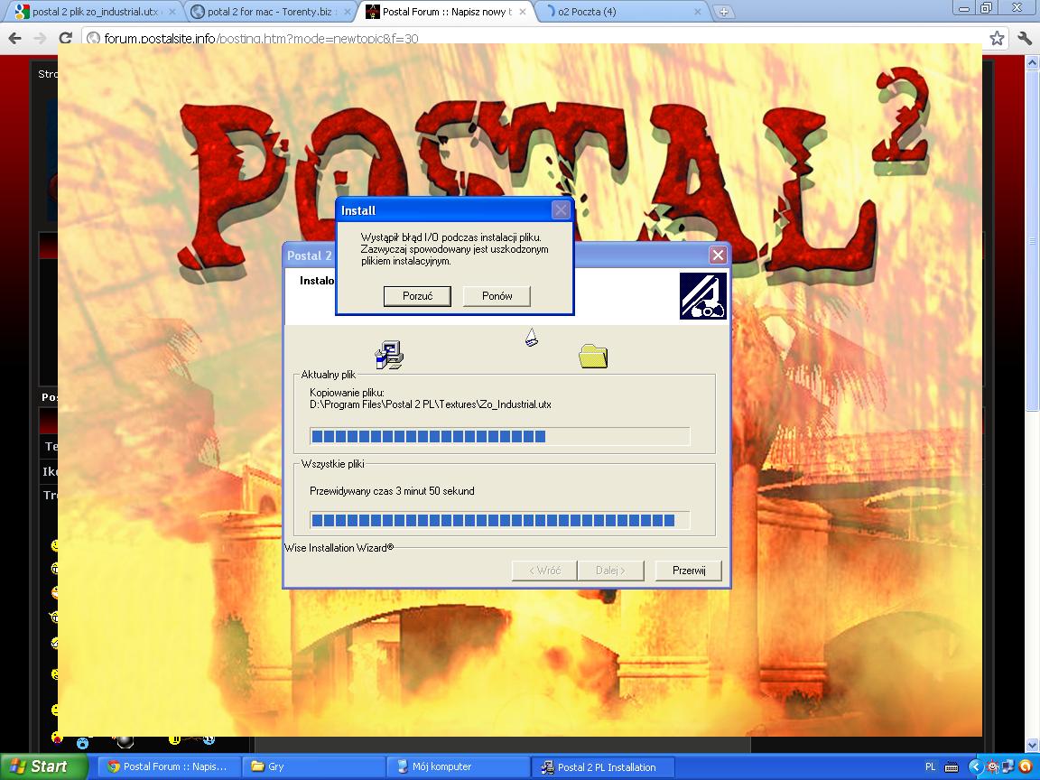Go back using the Chrome back arrow
This screenshot has width=1040, height=780.
pos(14,39)
